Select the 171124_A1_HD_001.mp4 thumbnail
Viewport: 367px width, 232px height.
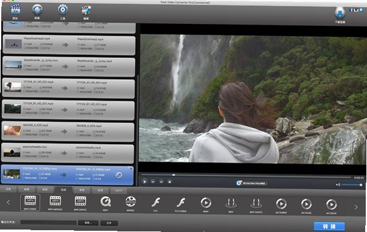pyautogui.click(x=13, y=87)
